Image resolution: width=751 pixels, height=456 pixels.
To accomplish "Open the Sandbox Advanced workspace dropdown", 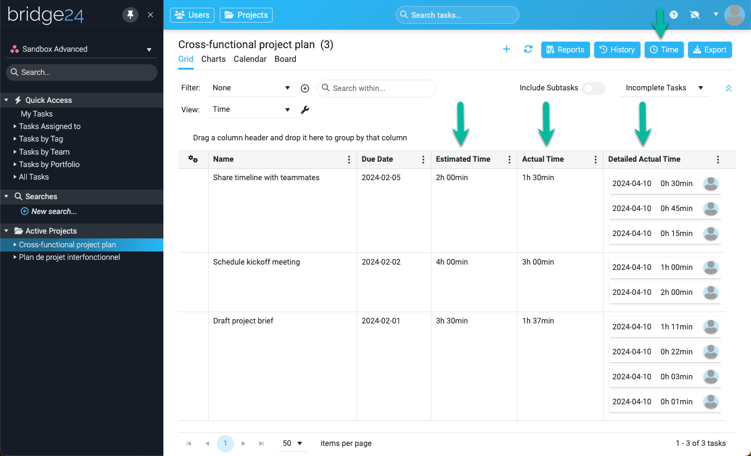I will [x=81, y=49].
